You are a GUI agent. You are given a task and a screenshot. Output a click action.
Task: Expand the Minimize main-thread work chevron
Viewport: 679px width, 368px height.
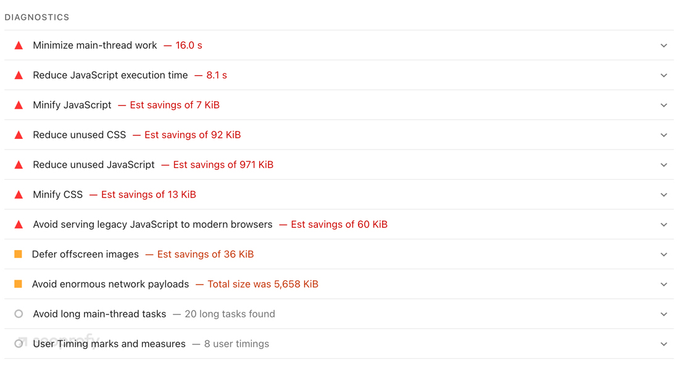tap(664, 46)
